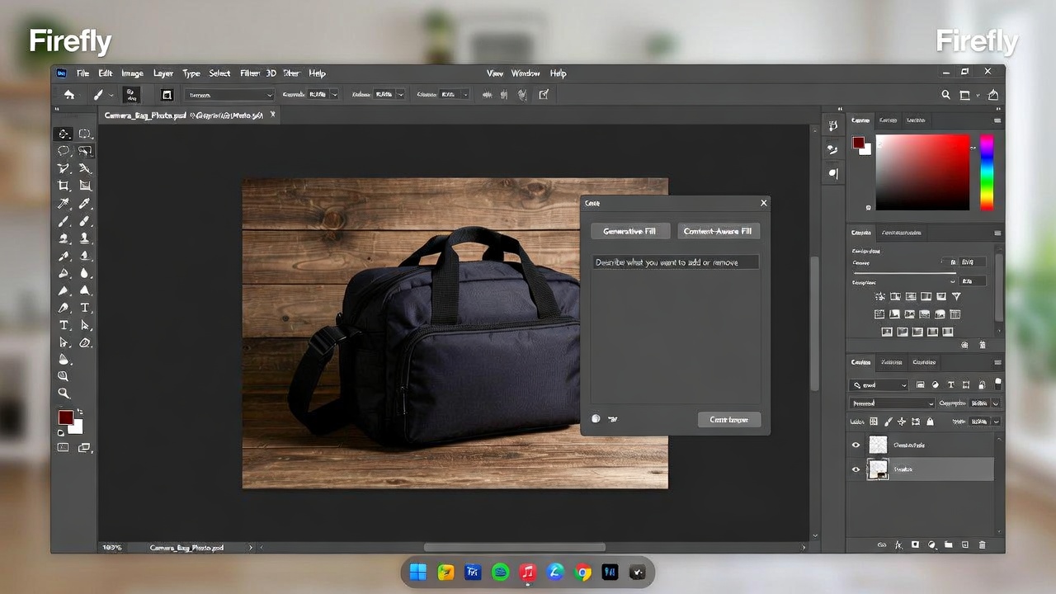Select the Zoom tool near toolbar bottom

pyautogui.click(x=64, y=394)
